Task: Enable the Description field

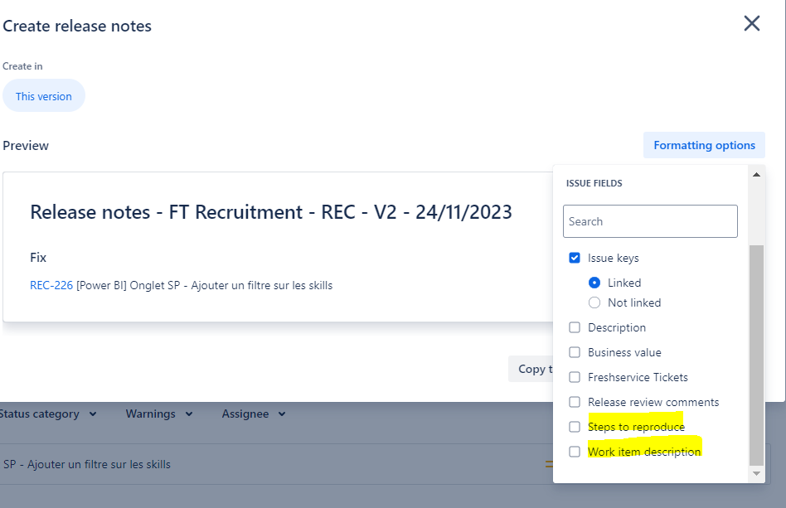Action: [x=575, y=327]
